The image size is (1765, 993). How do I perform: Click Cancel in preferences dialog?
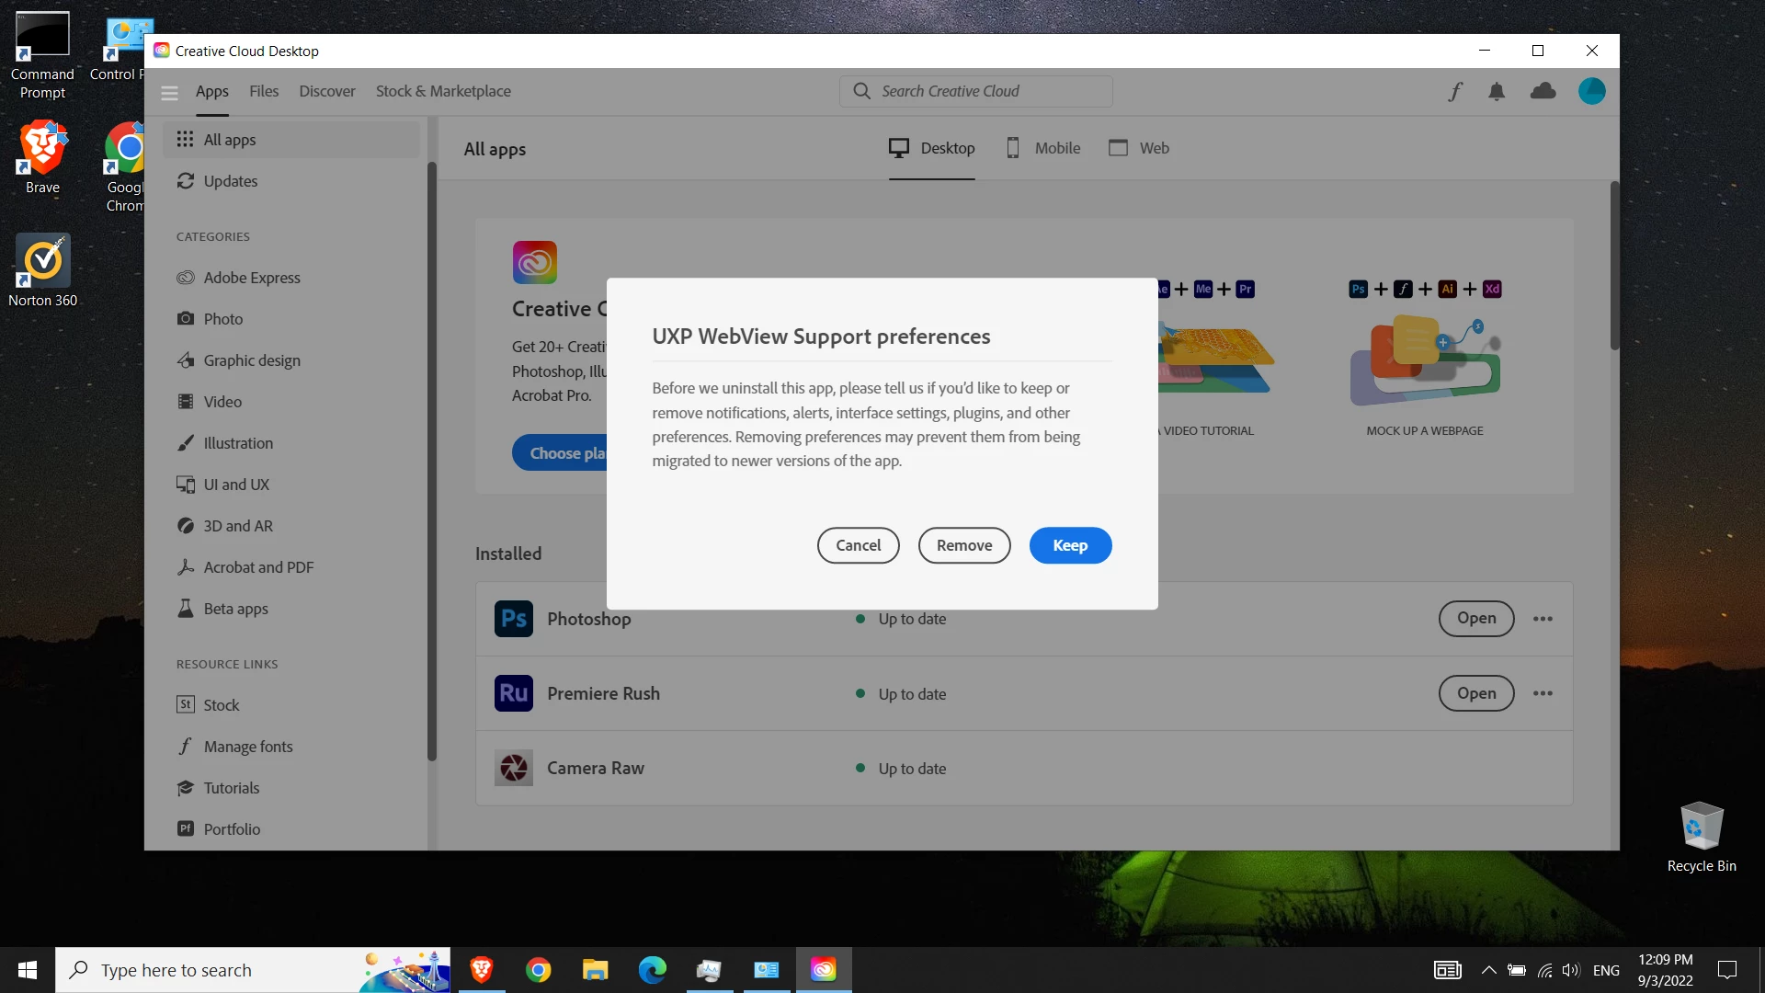858,545
